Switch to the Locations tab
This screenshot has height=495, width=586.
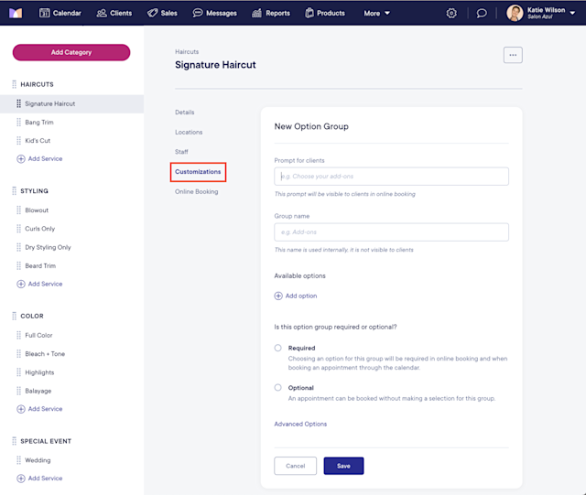(189, 132)
